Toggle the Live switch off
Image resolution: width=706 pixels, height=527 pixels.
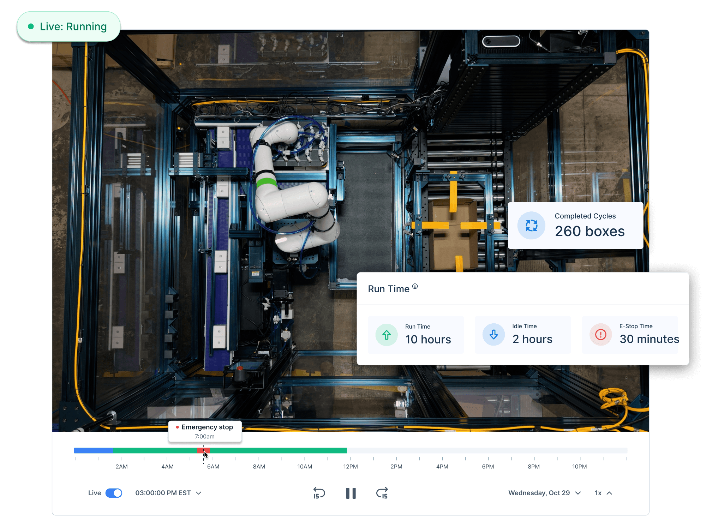pos(114,493)
